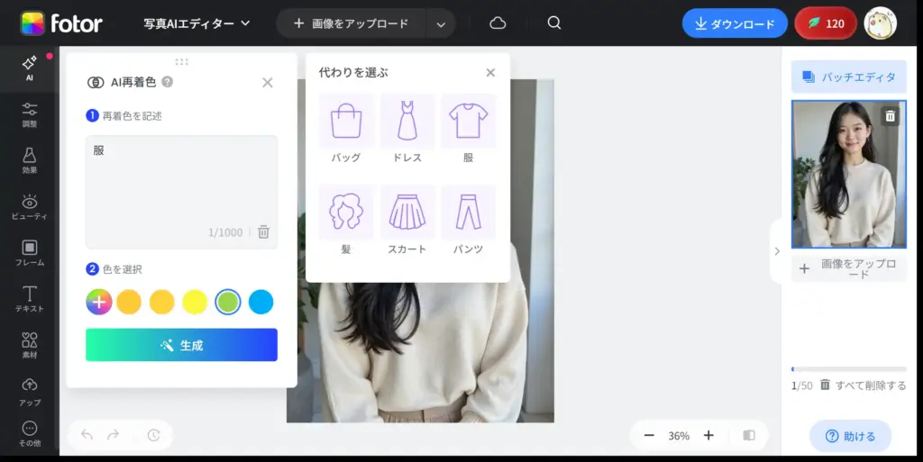
Task: Open その他 more options in sidebar
Action: [29, 434]
